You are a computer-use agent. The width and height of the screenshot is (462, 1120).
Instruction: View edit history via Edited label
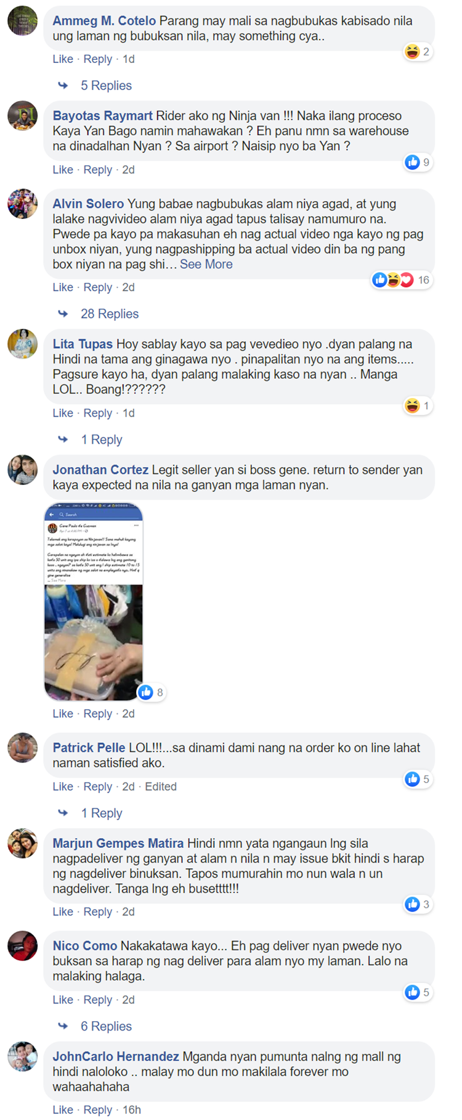(161, 787)
